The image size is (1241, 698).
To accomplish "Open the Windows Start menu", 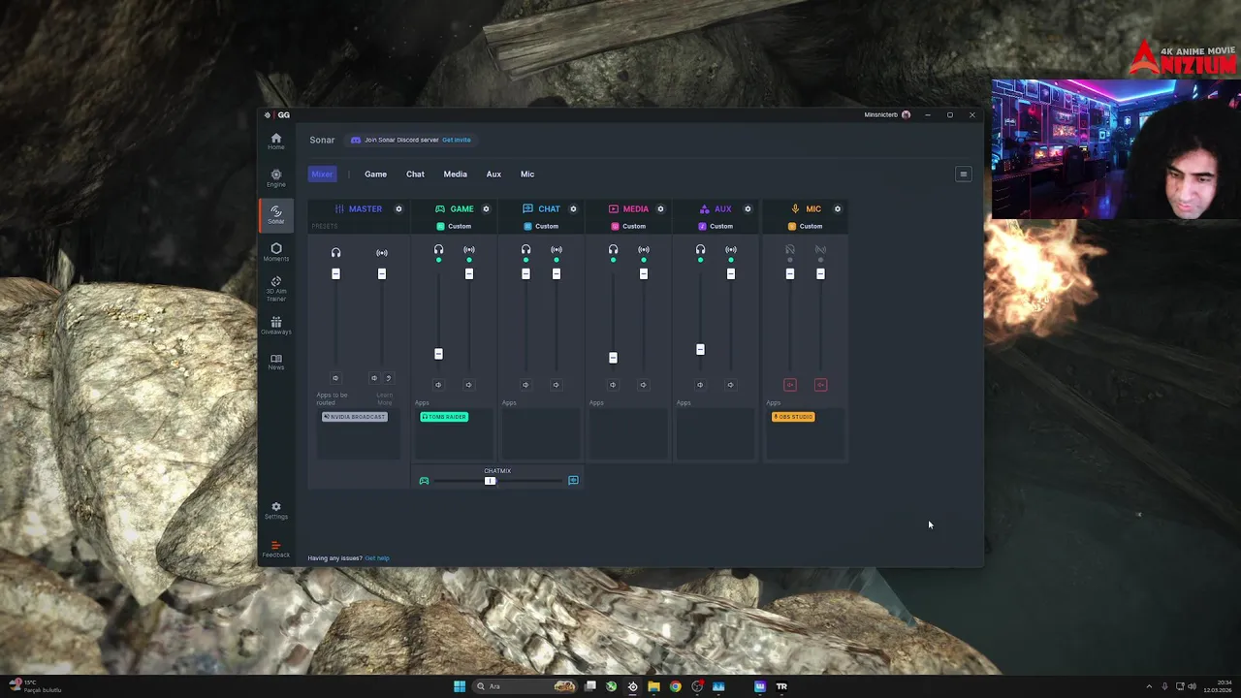I will click(x=460, y=686).
